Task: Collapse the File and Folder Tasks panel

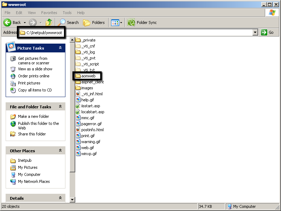Action: [x=60, y=107]
